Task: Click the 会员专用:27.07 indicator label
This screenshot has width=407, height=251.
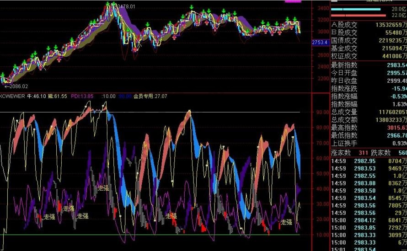Action: pyautogui.click(x=150, y=96)
